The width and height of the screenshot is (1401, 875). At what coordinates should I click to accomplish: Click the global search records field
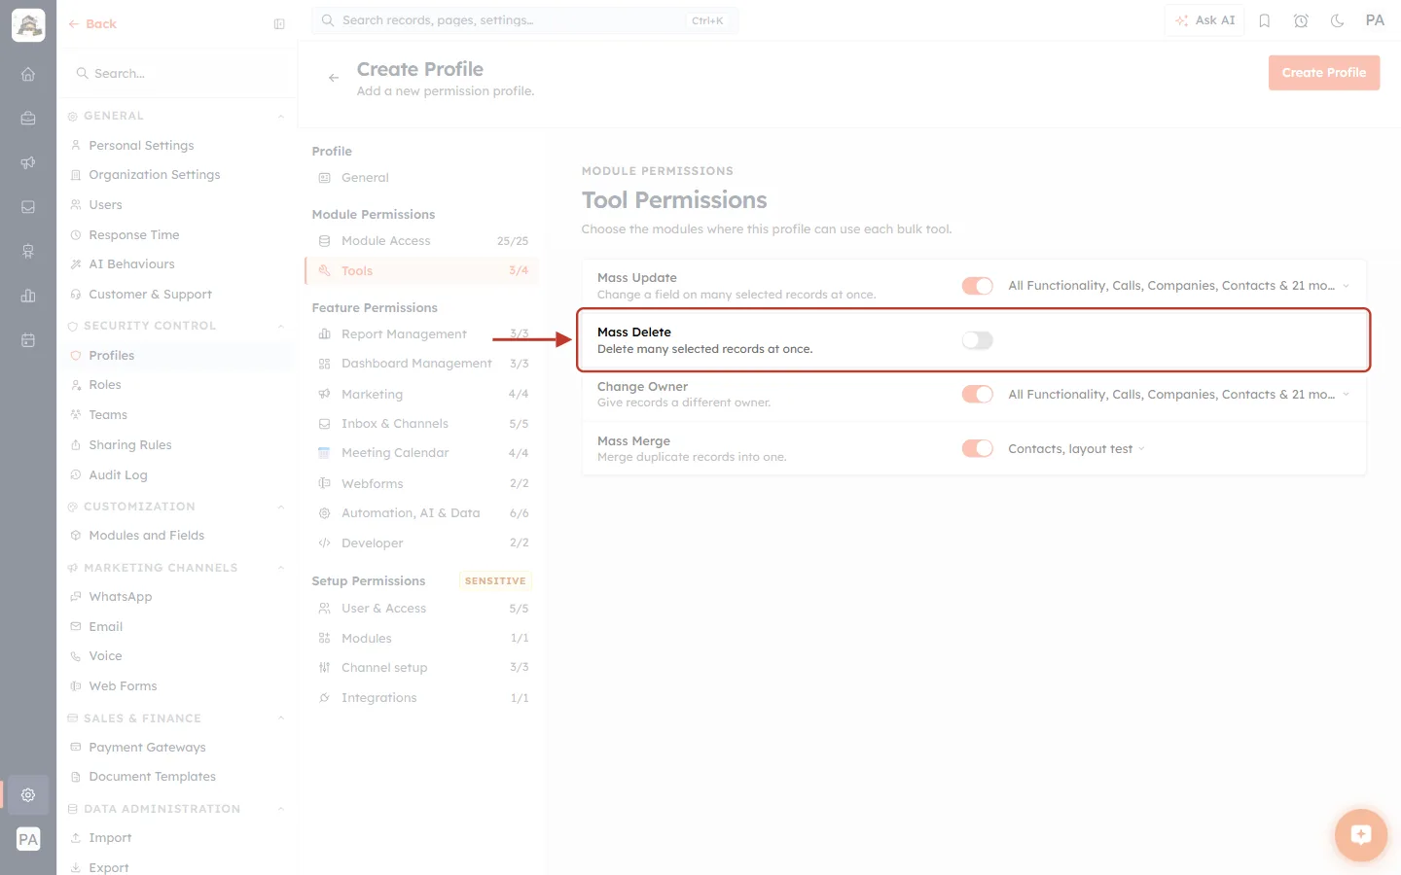click(x=525, y=20)
